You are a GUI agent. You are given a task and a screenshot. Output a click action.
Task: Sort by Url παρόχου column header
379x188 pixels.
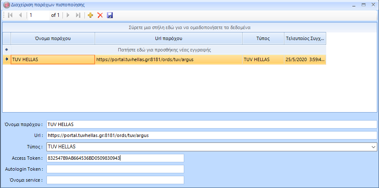[x=169, y=38]
